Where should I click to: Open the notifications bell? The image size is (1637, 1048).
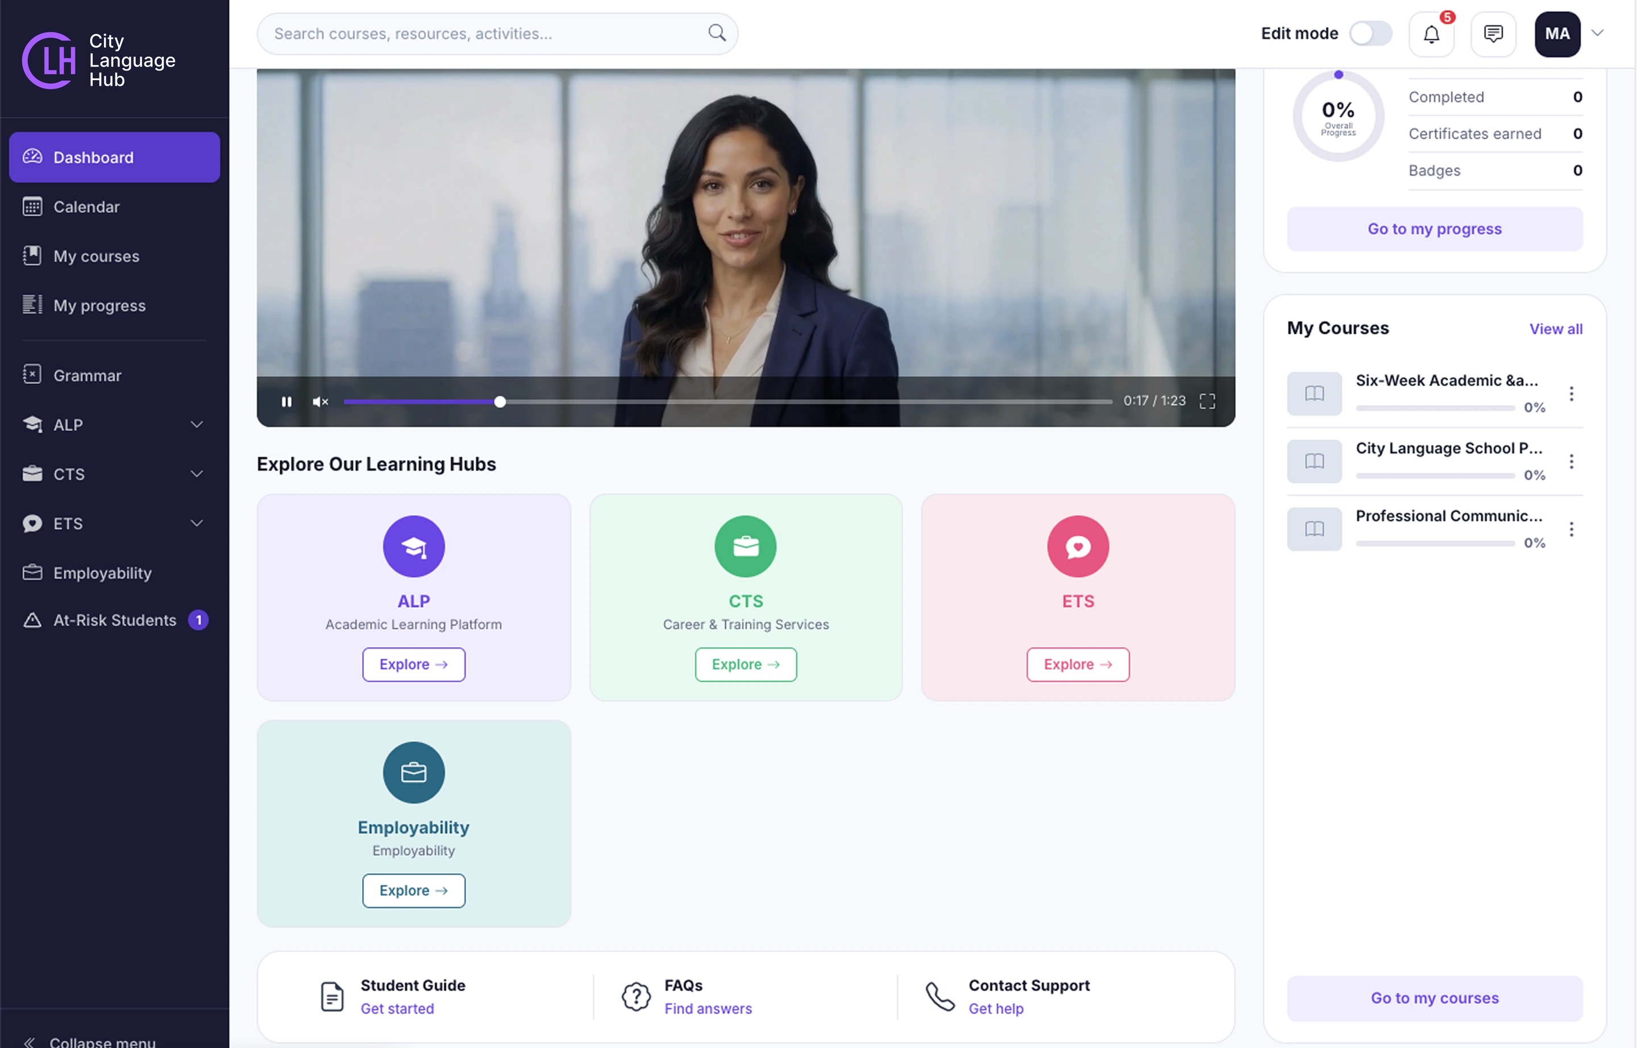click(x=1431, y=34)
